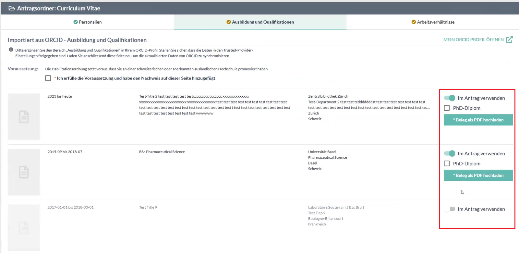Disable 'Im Antrag verwenden' for Zentralbibliothek Zürich entry
519x253 pixels.
click(450, 98)
